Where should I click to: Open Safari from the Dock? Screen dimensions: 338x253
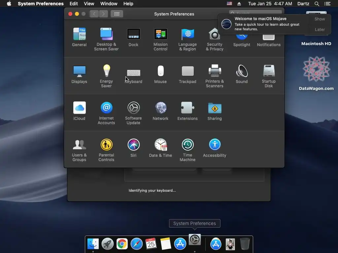(137, 244)
